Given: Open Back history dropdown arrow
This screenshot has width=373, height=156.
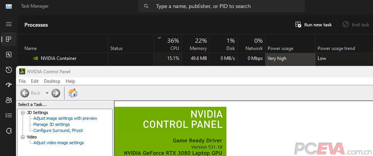Looking at the screenshot, I should coord(47,93).
